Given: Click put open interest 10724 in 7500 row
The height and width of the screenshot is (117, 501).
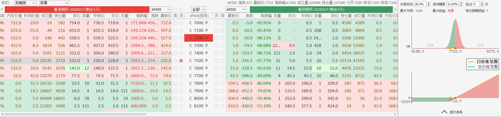Looking at the screenshot, I should 345,61.
